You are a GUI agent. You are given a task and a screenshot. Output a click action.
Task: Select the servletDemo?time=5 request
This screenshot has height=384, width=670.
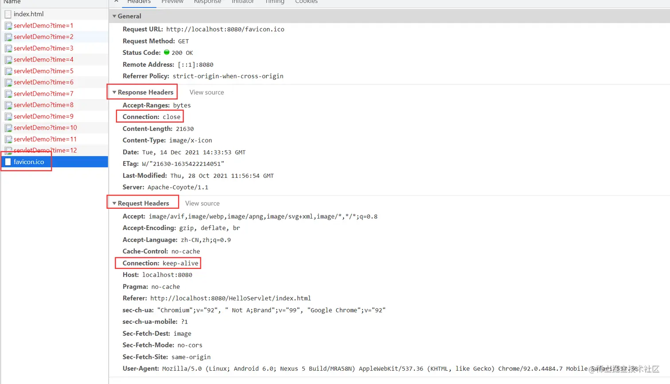coord(55,71)
